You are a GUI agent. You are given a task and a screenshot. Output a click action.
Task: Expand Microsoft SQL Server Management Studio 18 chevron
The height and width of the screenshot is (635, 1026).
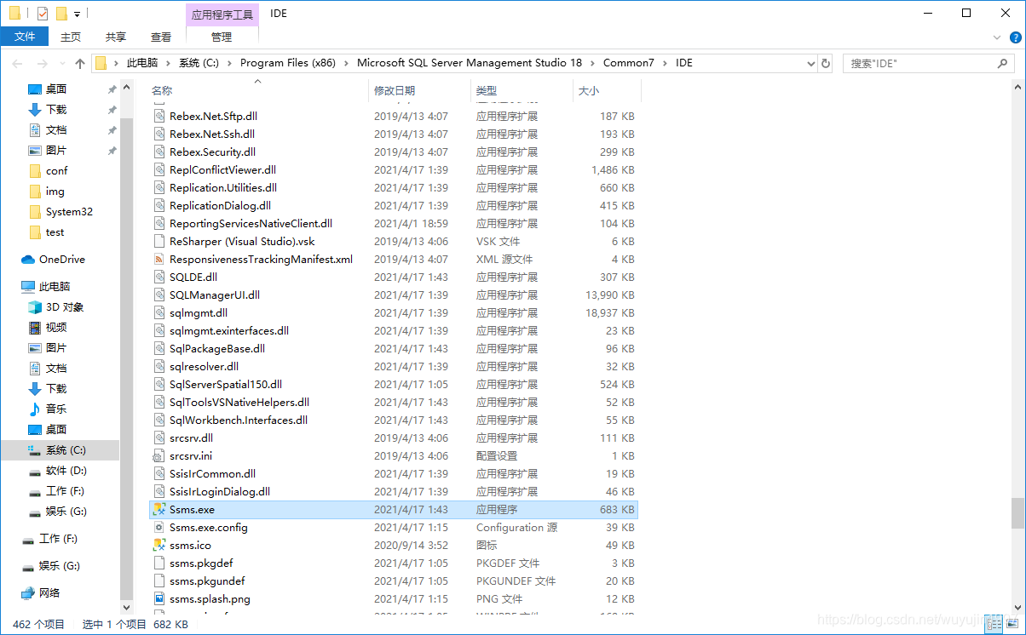click(592, 63)
